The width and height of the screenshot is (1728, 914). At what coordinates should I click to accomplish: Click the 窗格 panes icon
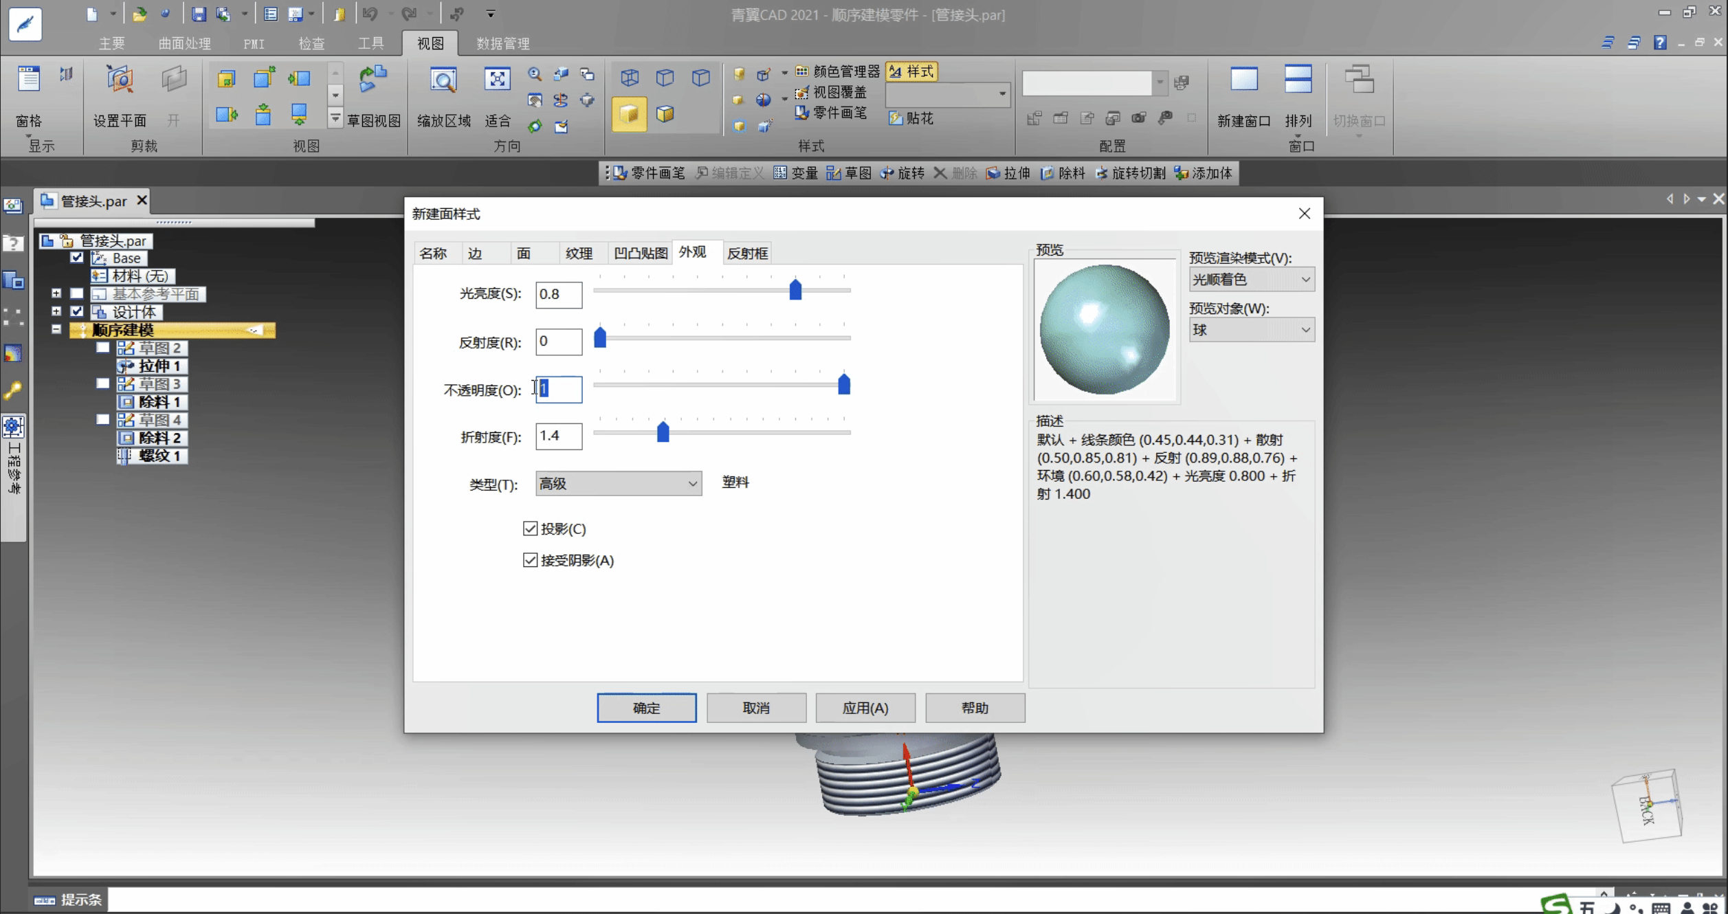[29, 80]
